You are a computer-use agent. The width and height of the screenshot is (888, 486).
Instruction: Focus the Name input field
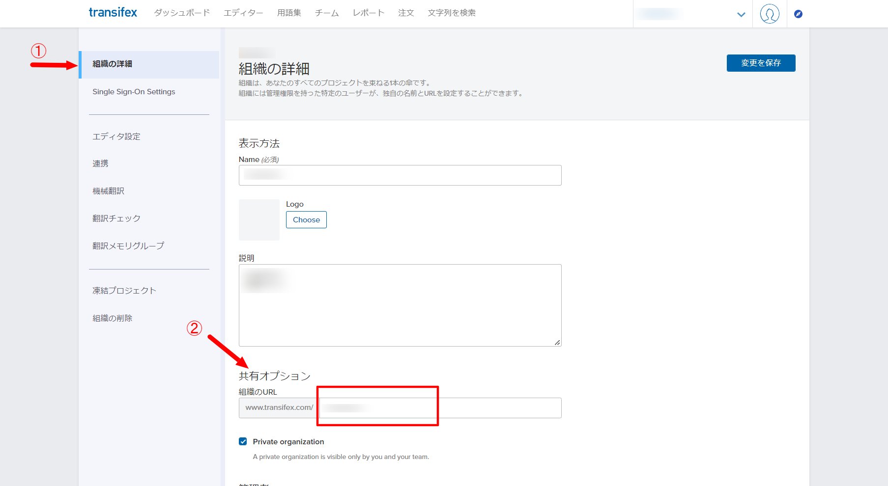click(400, 175)
